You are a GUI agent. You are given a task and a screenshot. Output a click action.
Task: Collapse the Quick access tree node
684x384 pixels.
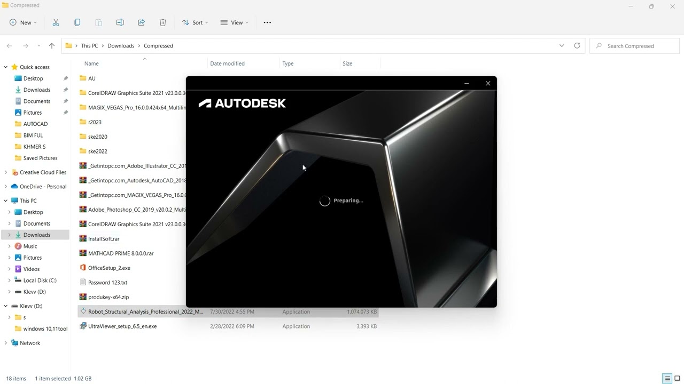pyautogui.click(x=6, y=67)
